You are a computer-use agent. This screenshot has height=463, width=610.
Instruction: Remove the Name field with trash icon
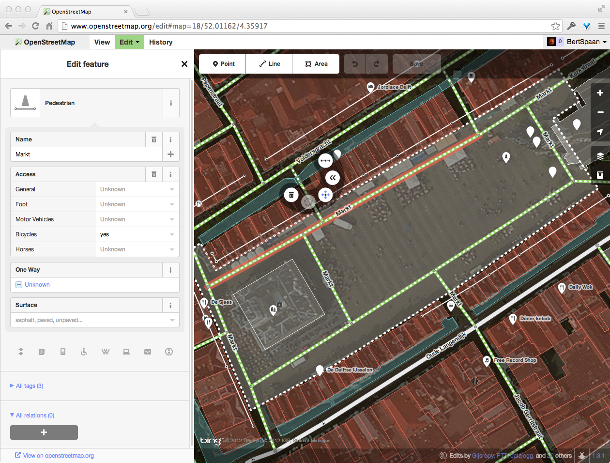coord(154,139)
